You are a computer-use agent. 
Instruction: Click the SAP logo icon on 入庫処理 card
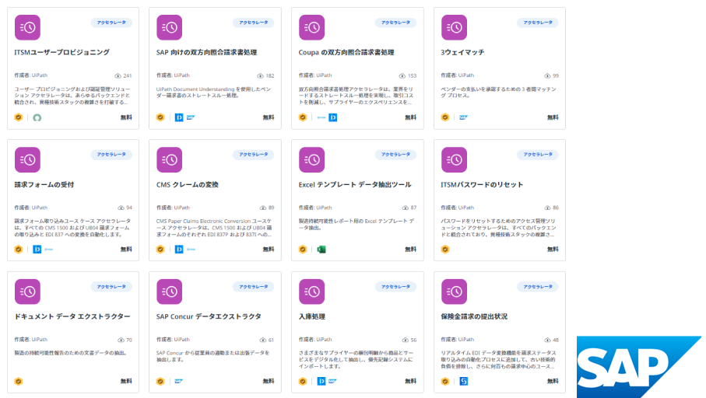click(x=332, y=381)
